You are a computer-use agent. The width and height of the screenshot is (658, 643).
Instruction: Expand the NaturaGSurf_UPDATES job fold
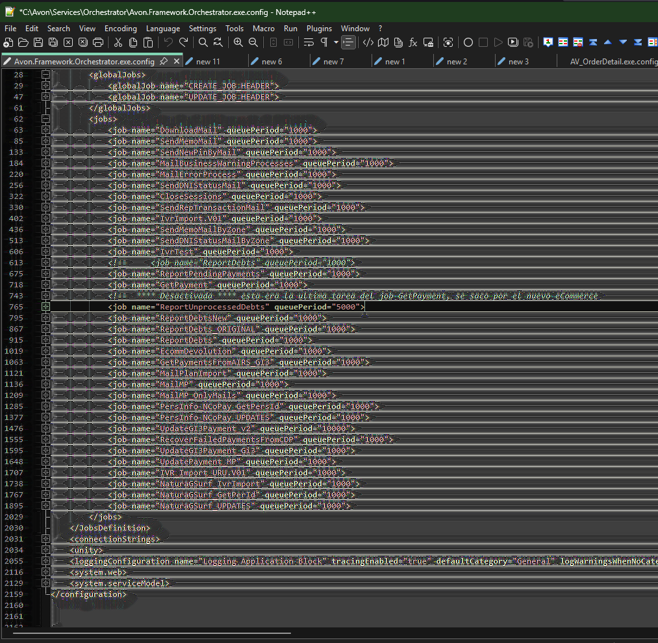[45, 506]
